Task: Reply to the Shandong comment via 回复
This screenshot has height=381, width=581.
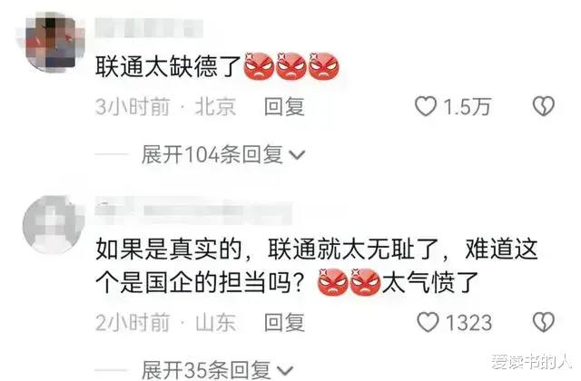Action: 284,322
